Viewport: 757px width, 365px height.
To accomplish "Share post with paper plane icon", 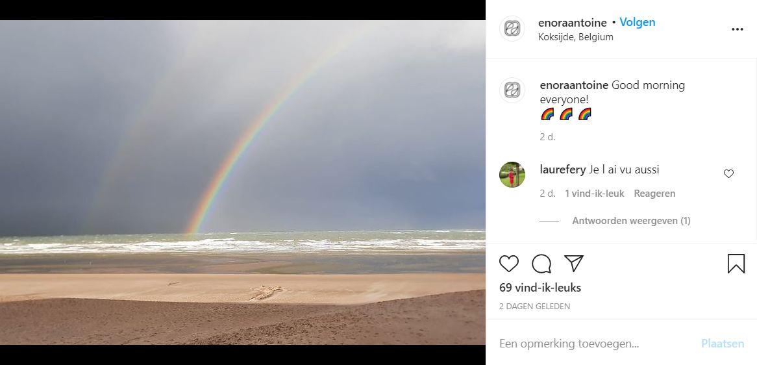I will click(x=573, y=263).
